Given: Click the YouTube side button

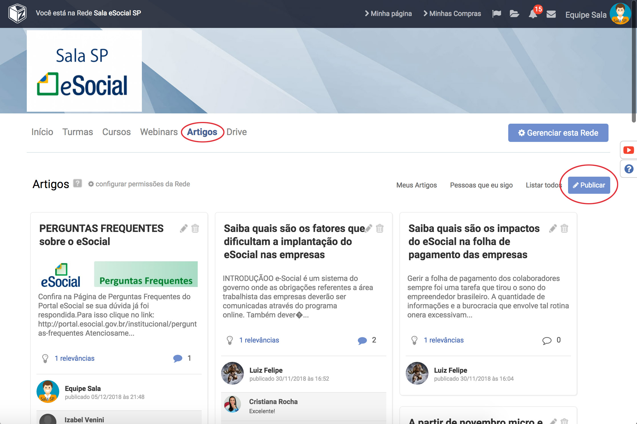Looking at the screenshot, I should 628,150.
